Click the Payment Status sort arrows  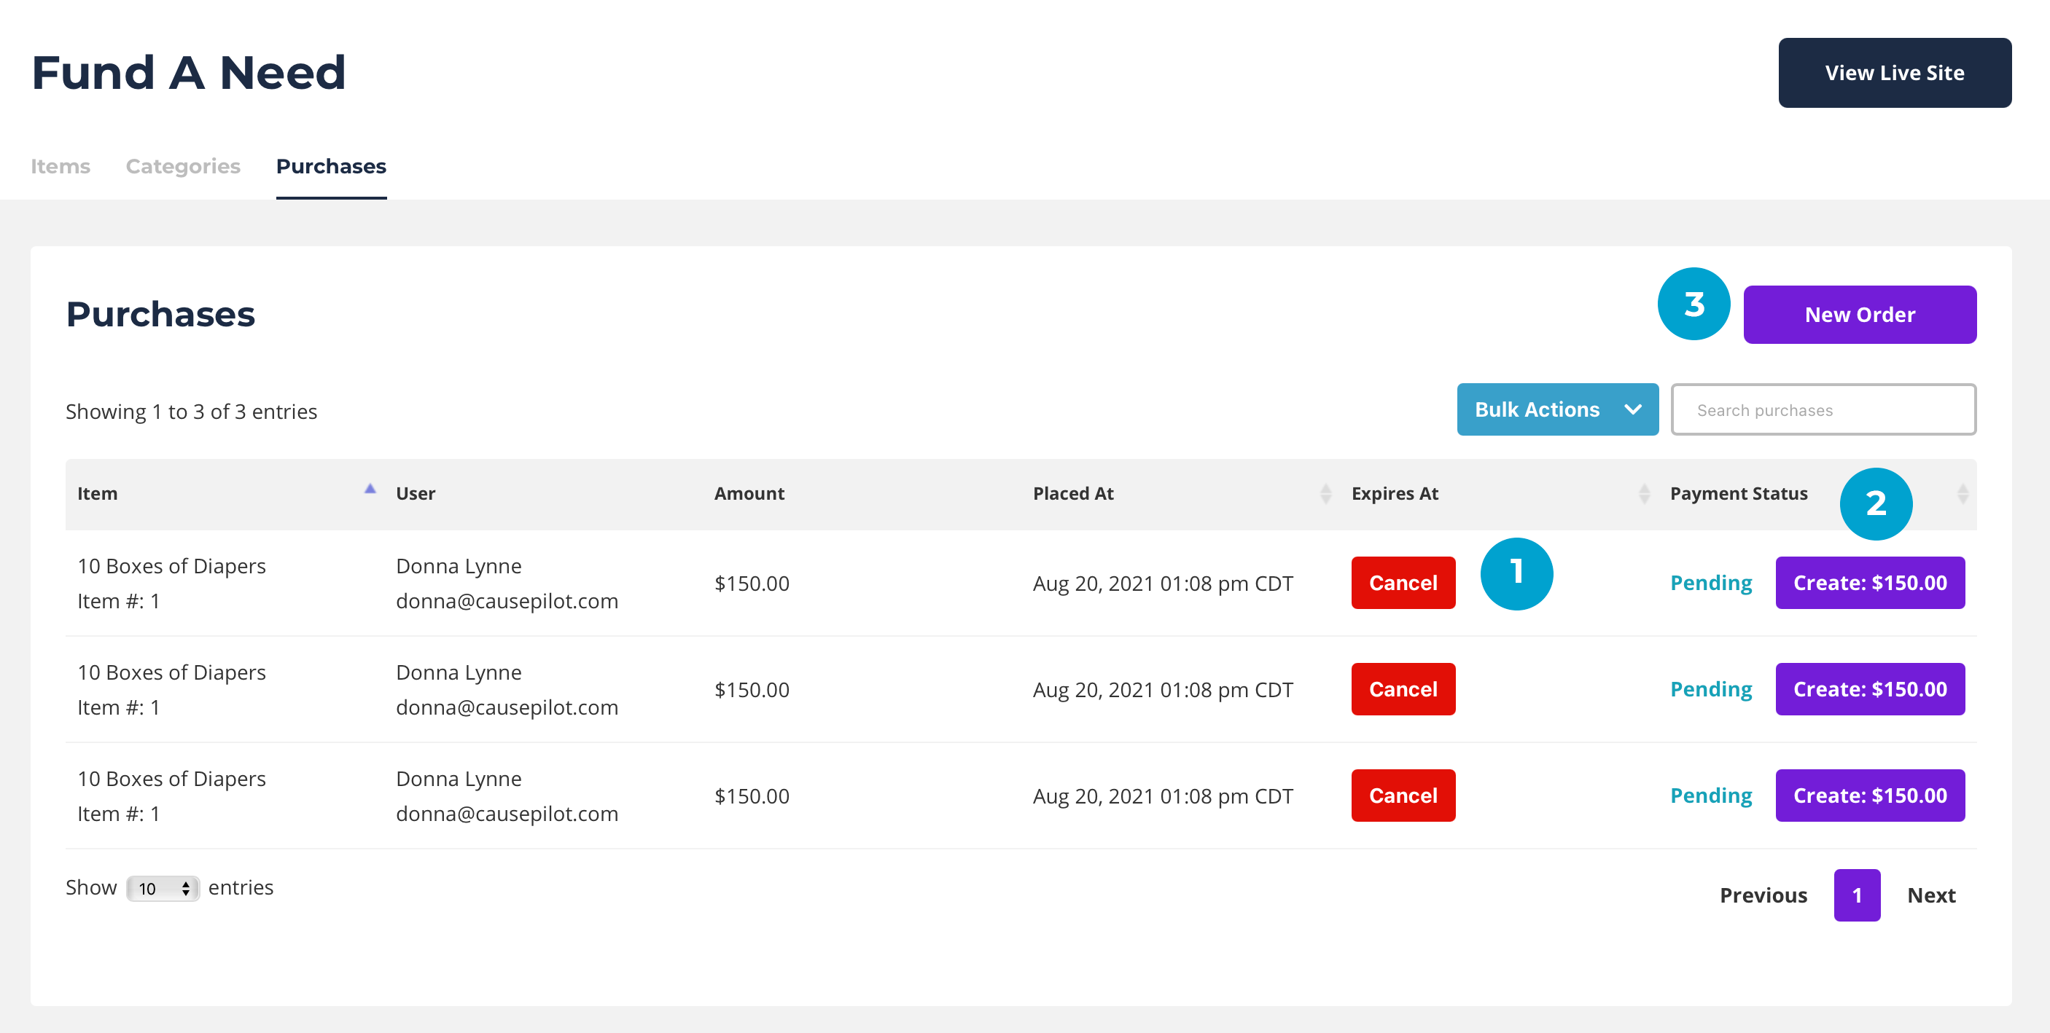coord(1963,494)
